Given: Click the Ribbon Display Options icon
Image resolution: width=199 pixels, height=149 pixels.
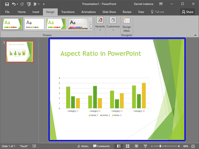Looking at the screenshot, I should tap(161, 4).
